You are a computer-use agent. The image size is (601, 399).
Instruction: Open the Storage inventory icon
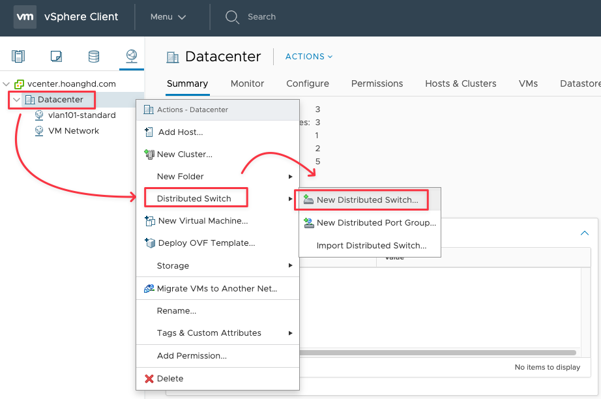(94, 56)
